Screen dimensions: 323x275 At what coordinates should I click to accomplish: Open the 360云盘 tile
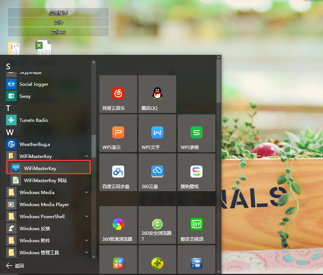[157, 172]
